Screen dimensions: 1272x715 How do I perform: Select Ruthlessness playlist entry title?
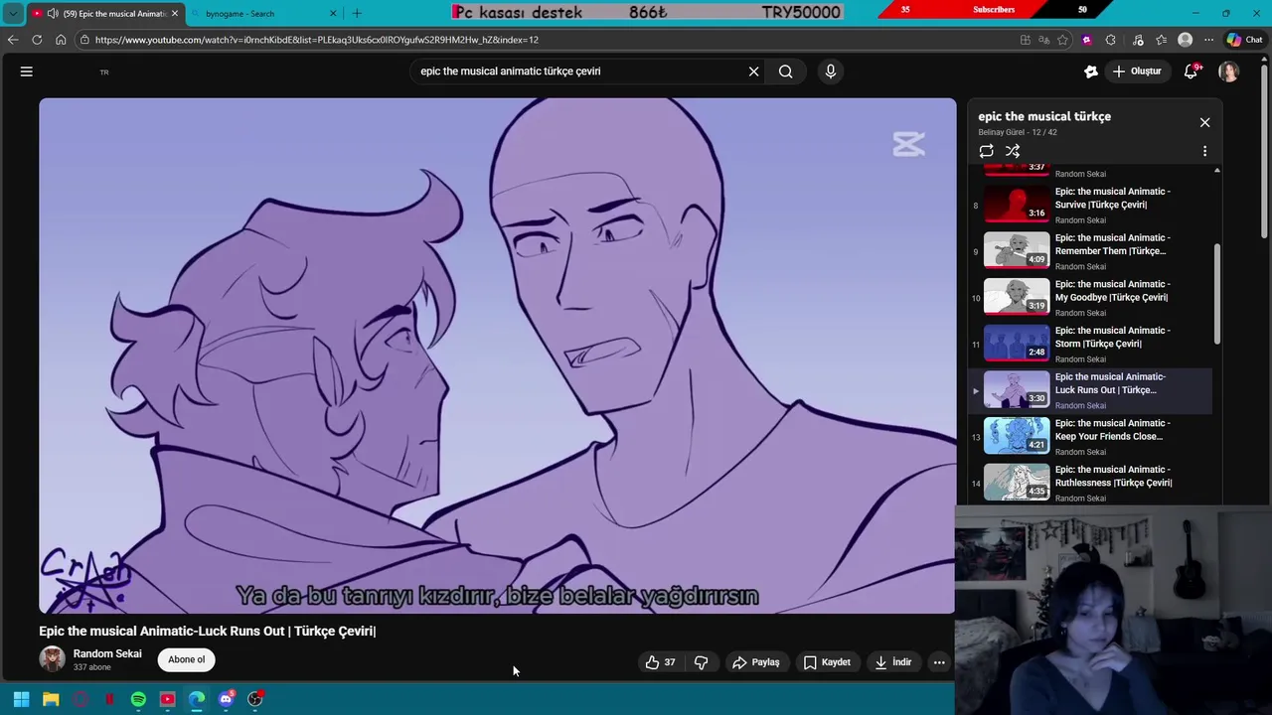1113,476
